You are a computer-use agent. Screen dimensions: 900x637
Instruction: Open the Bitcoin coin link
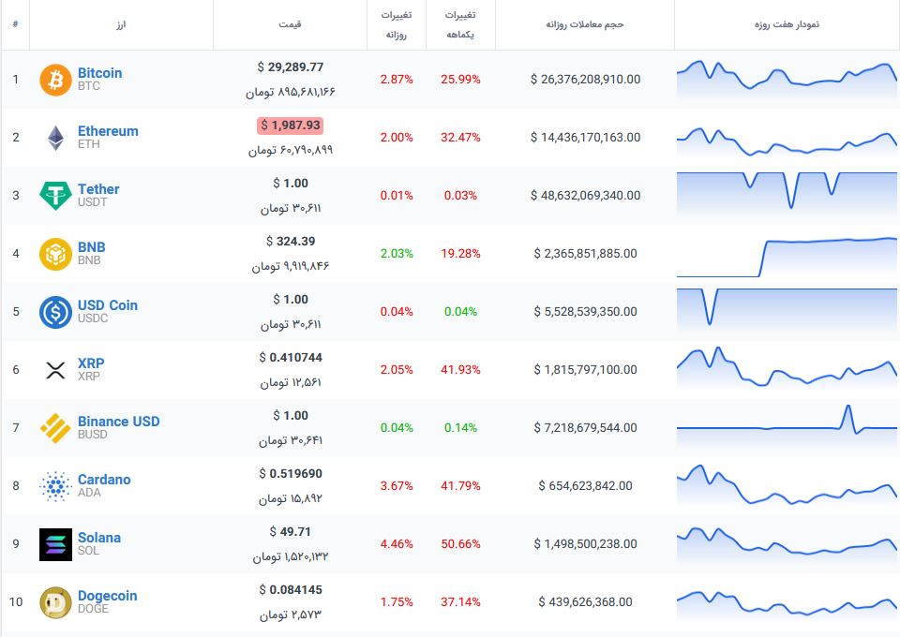click(x=100, y=73)
